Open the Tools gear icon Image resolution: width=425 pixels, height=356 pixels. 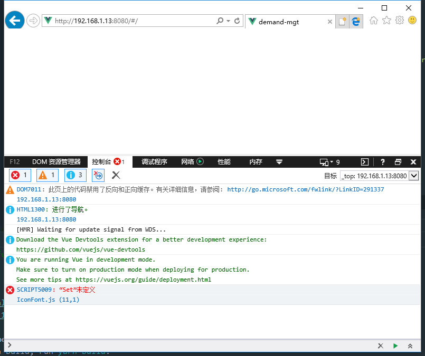[x=400, y=20]
